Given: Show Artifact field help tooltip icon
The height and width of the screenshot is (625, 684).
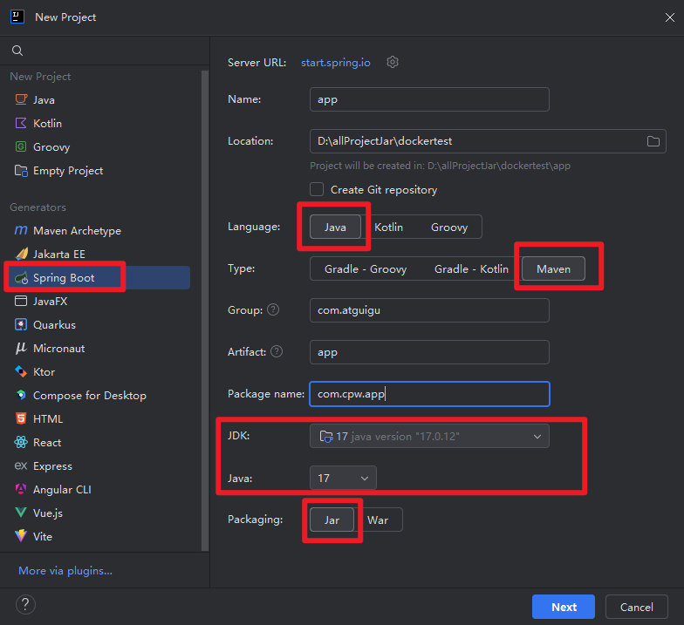Looking at the screenshot, I should coord(277,351).
